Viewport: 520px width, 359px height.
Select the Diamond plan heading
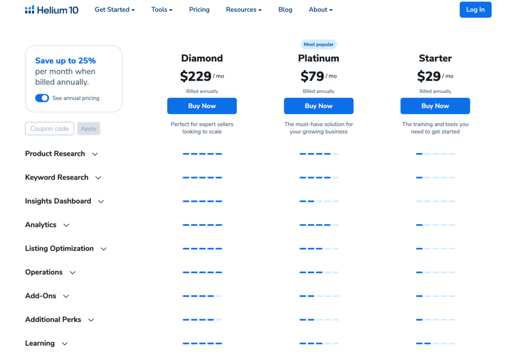point(202,58)
